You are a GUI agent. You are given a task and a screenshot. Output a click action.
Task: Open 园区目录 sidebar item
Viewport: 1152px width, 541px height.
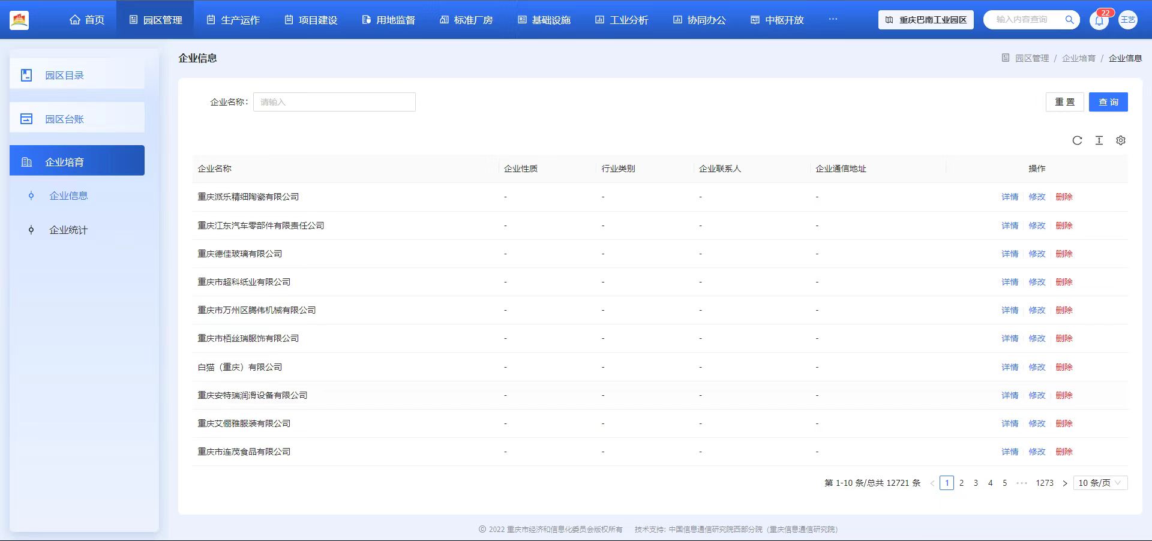click(77, 74)
